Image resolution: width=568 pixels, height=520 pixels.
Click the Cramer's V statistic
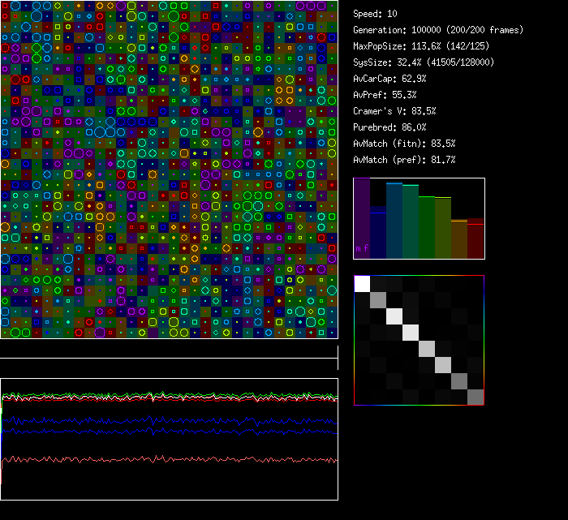[x=394, y=111]
